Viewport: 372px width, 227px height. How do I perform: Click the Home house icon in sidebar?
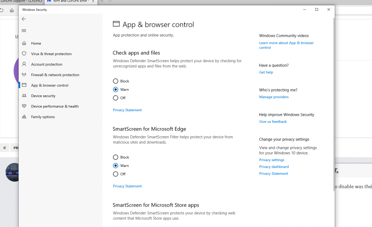(x=24, y=44)
